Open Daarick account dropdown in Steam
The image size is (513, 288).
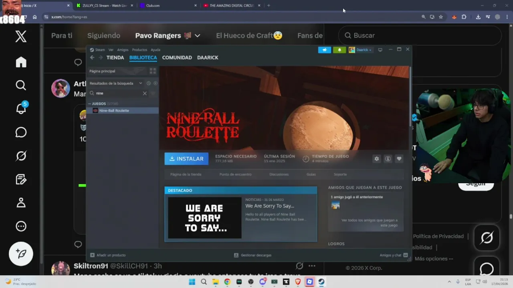click(x=360, y=50)
